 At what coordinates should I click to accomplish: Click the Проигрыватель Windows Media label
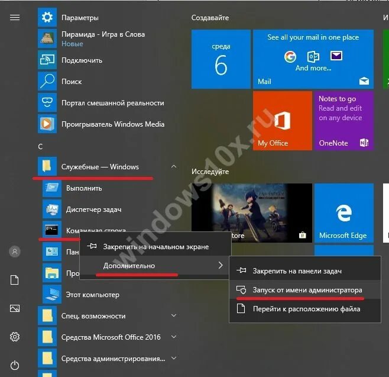point(113,124)
